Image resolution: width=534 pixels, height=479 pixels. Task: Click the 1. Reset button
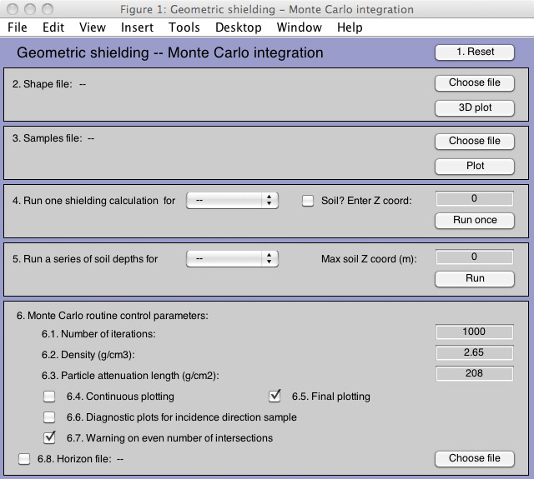475,52
